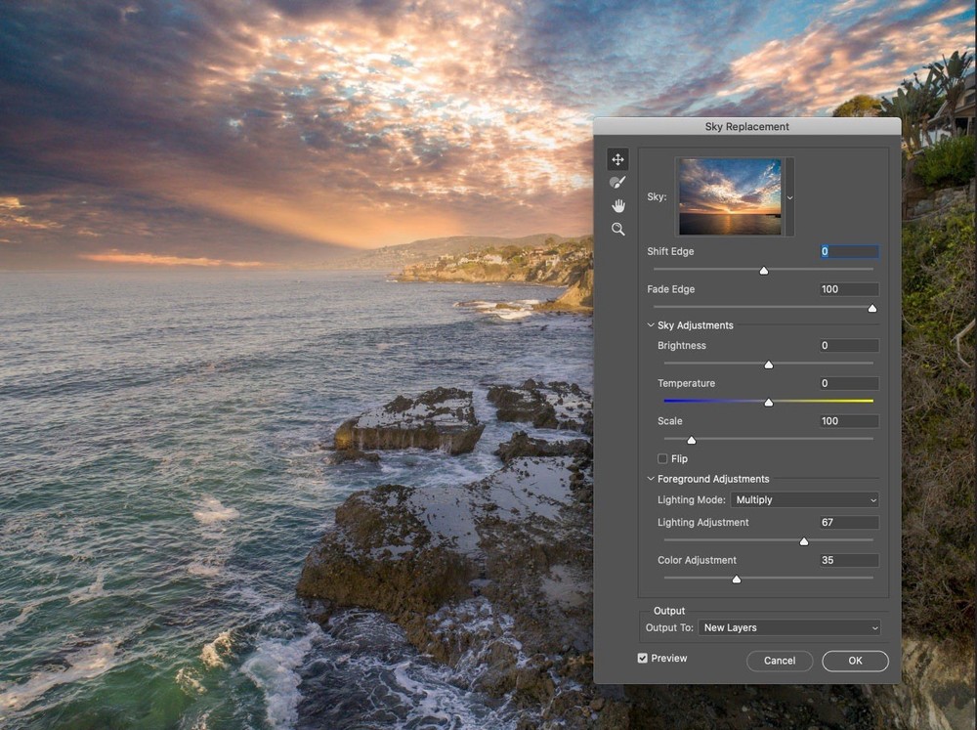Select the Move tool in Sky Replacement
Screen dimensions: 977x730
tap(617, 158)
